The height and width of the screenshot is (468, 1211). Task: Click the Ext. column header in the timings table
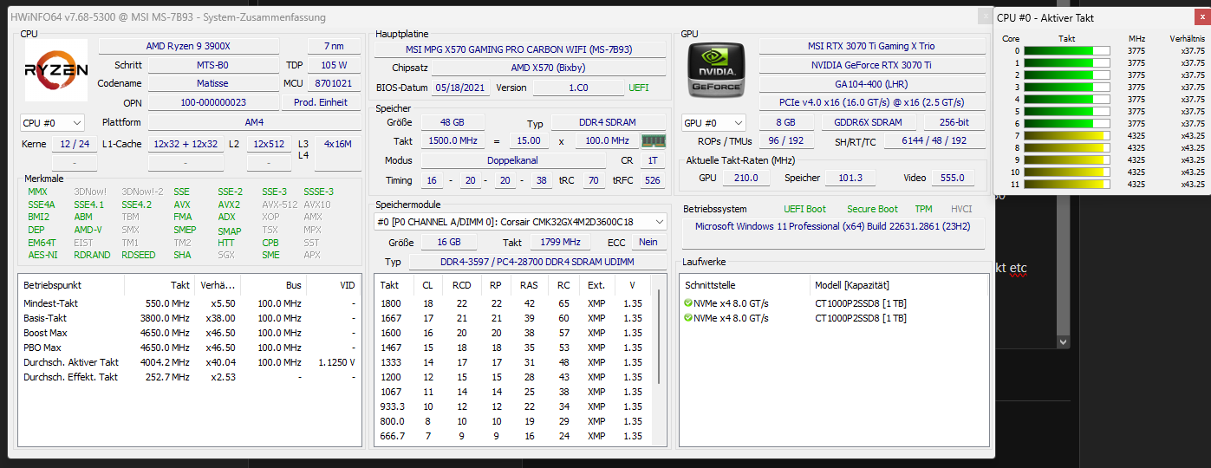[596, 285]
